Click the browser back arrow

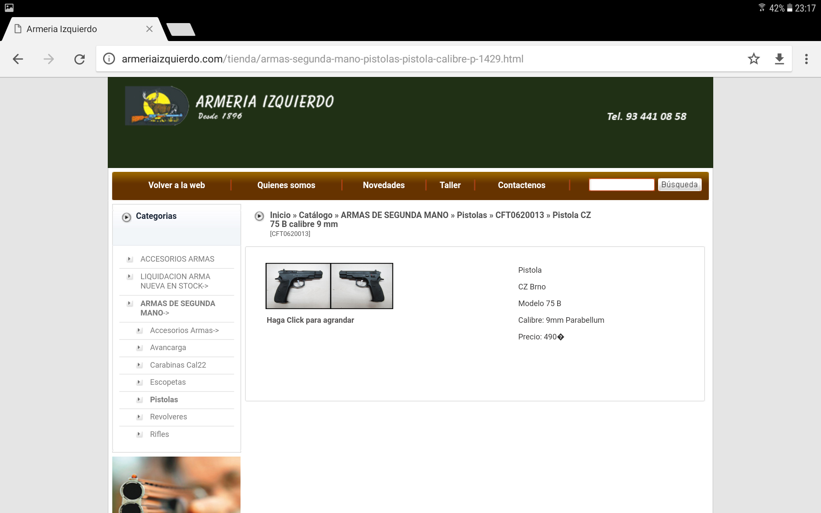coord(18,59)
